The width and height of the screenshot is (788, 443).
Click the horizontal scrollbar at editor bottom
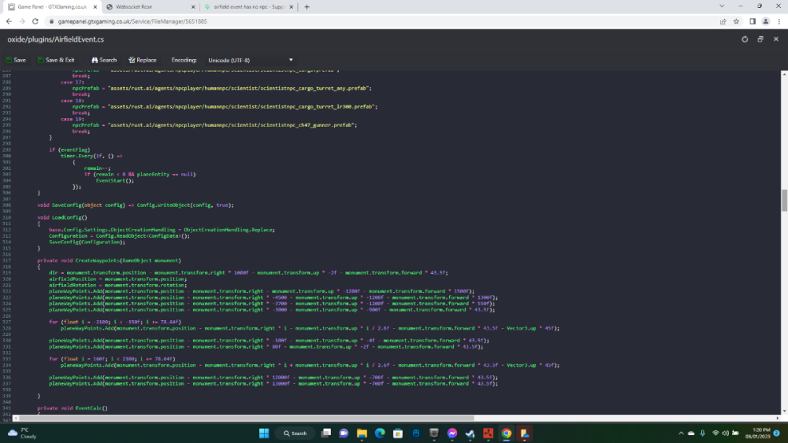[x=246, y=418]
